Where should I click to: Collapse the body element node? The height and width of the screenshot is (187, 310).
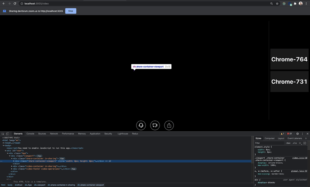tap(3, 146)
